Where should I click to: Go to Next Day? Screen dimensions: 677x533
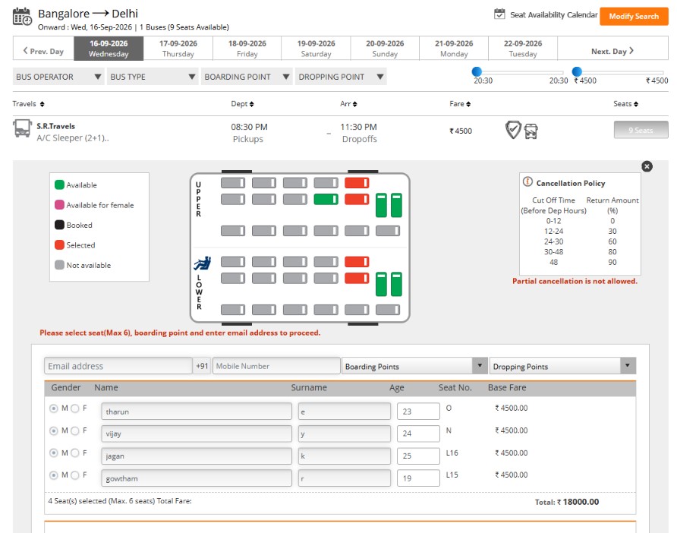[612, 51]
